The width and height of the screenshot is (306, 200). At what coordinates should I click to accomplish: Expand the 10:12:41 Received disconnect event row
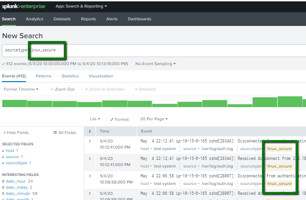tap(90, 158)
